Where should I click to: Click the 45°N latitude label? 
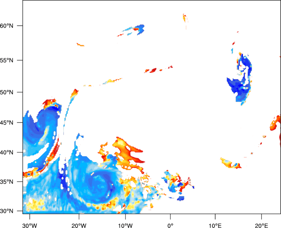(7, 123)
